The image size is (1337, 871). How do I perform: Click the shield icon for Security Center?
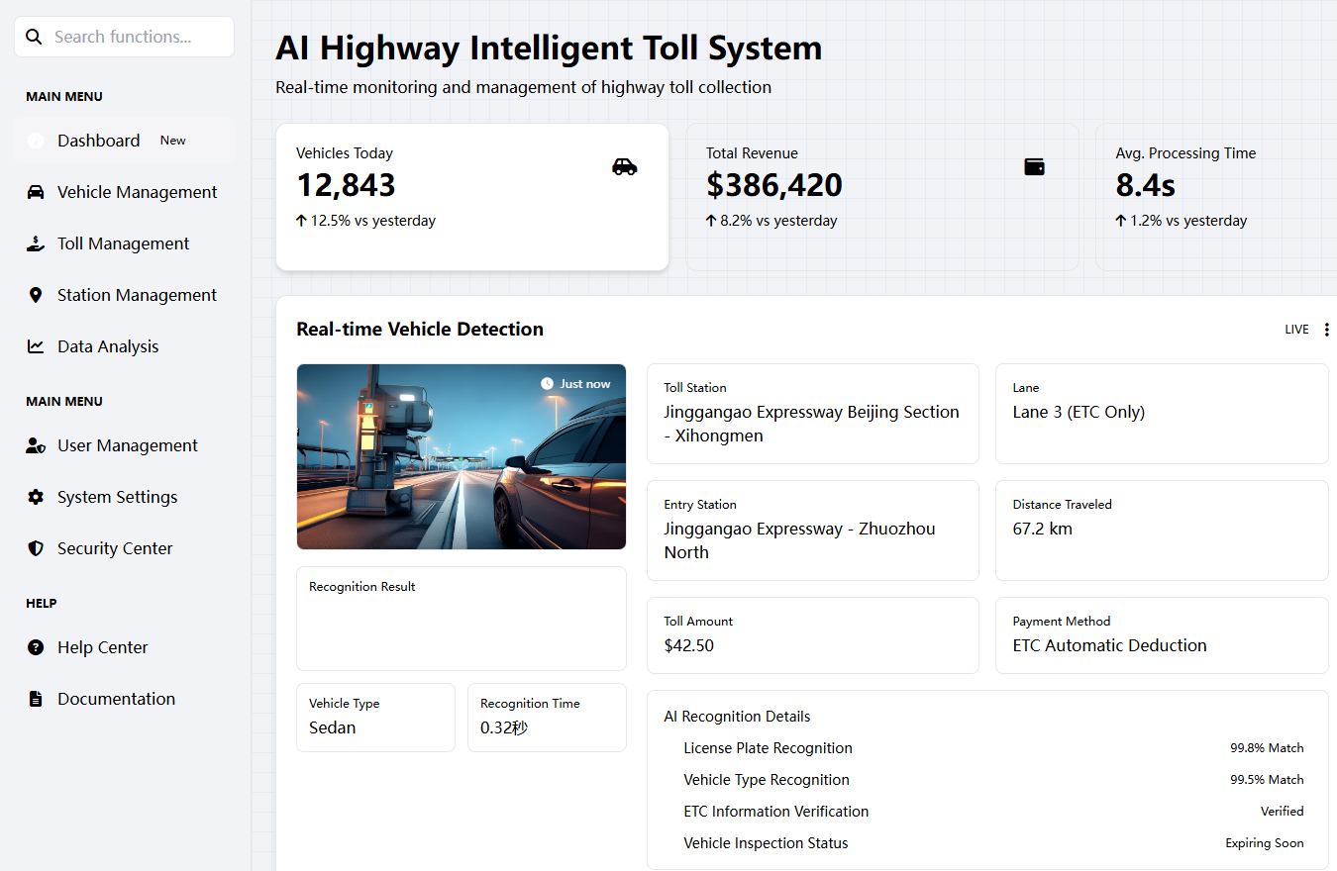pyautogui.click(x=36, y=548)
